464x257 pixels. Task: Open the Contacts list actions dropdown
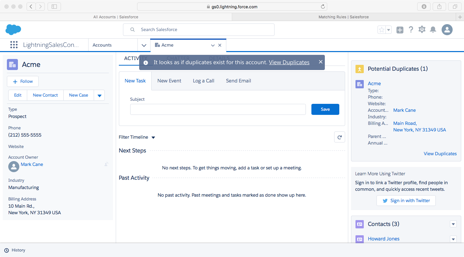(453, 224)
